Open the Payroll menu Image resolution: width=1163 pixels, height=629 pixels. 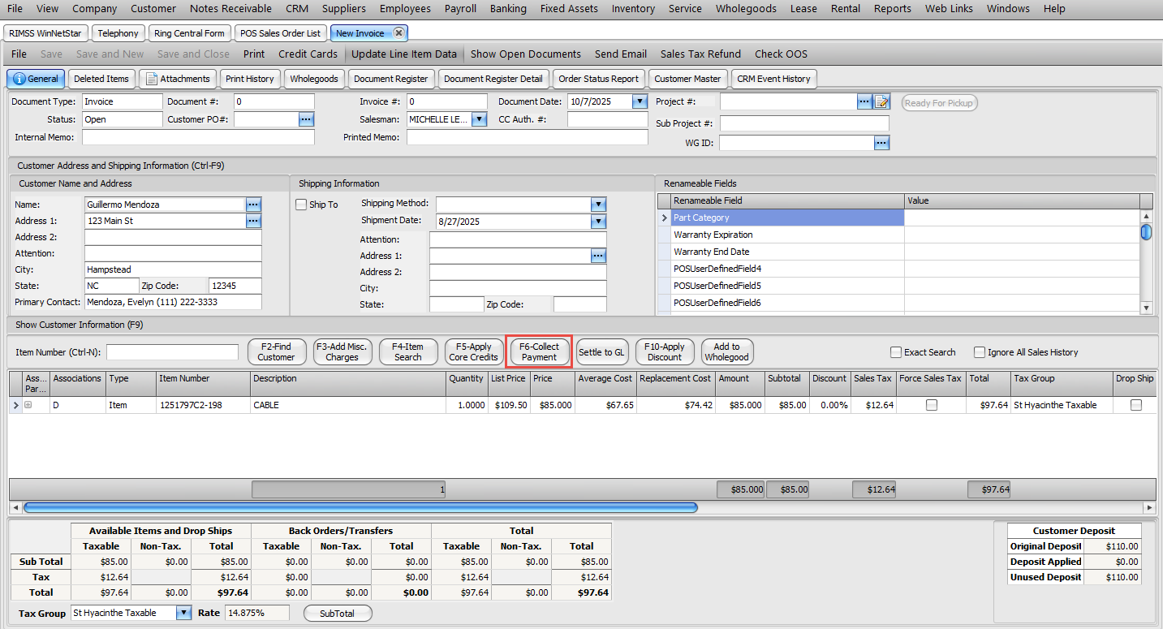click(x=460, y=9)
